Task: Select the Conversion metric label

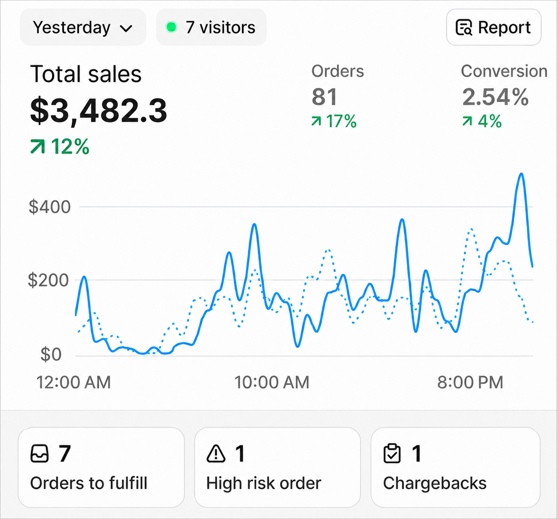Action: tap(504, 71)
